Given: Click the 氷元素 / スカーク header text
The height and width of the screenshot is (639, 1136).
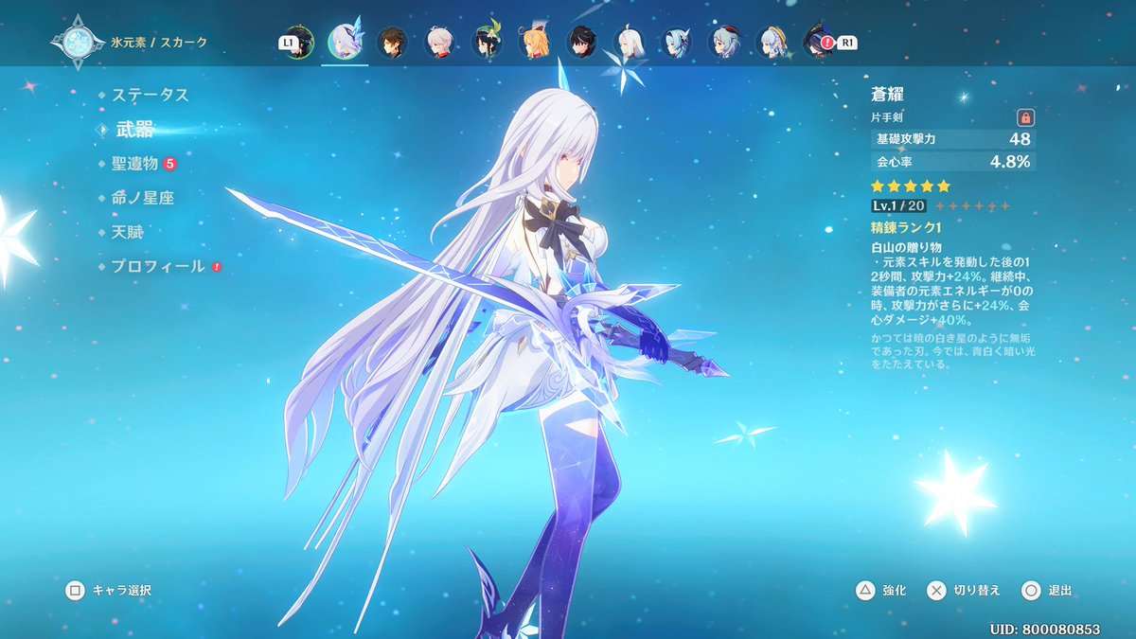Looking at the screenshot, I should [x=158, y=43].
